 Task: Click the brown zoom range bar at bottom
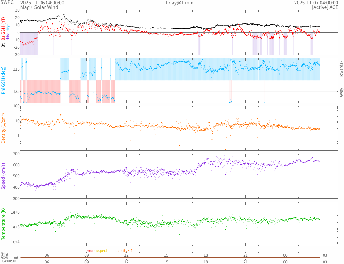170,258
